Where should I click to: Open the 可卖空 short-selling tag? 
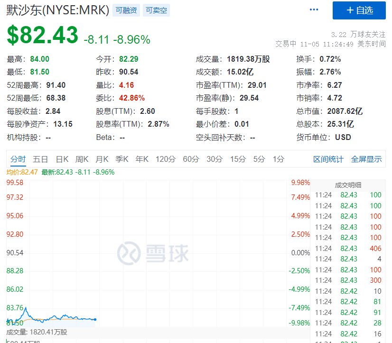(x=156, y=10)
